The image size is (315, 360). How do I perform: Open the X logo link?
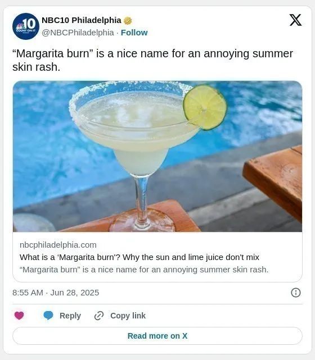295,20
